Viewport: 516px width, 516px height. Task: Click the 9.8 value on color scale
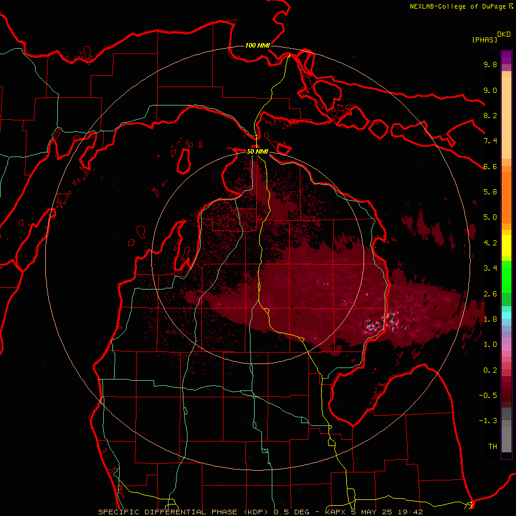click(490, 64)
